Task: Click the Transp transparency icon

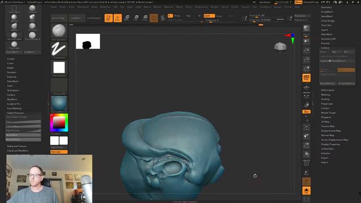Action: tap(306, 173)
